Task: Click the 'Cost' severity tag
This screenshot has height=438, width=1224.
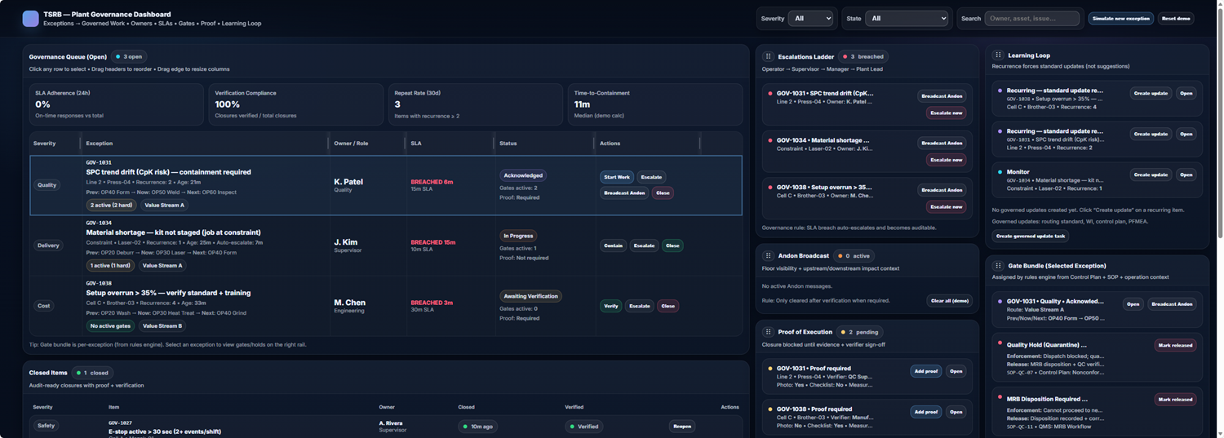Action: coord(44,306)
